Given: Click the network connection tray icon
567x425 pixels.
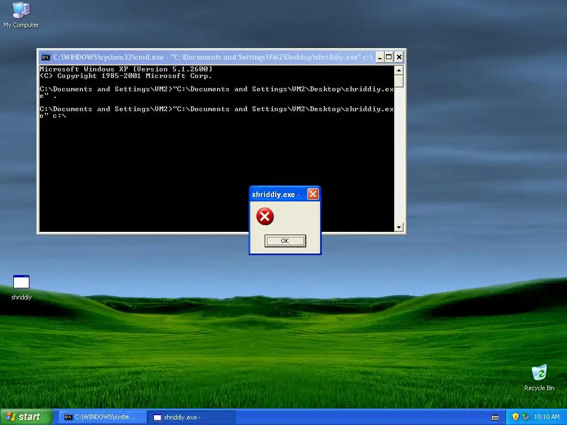Looking at the screenshot, I should point(526,417).
